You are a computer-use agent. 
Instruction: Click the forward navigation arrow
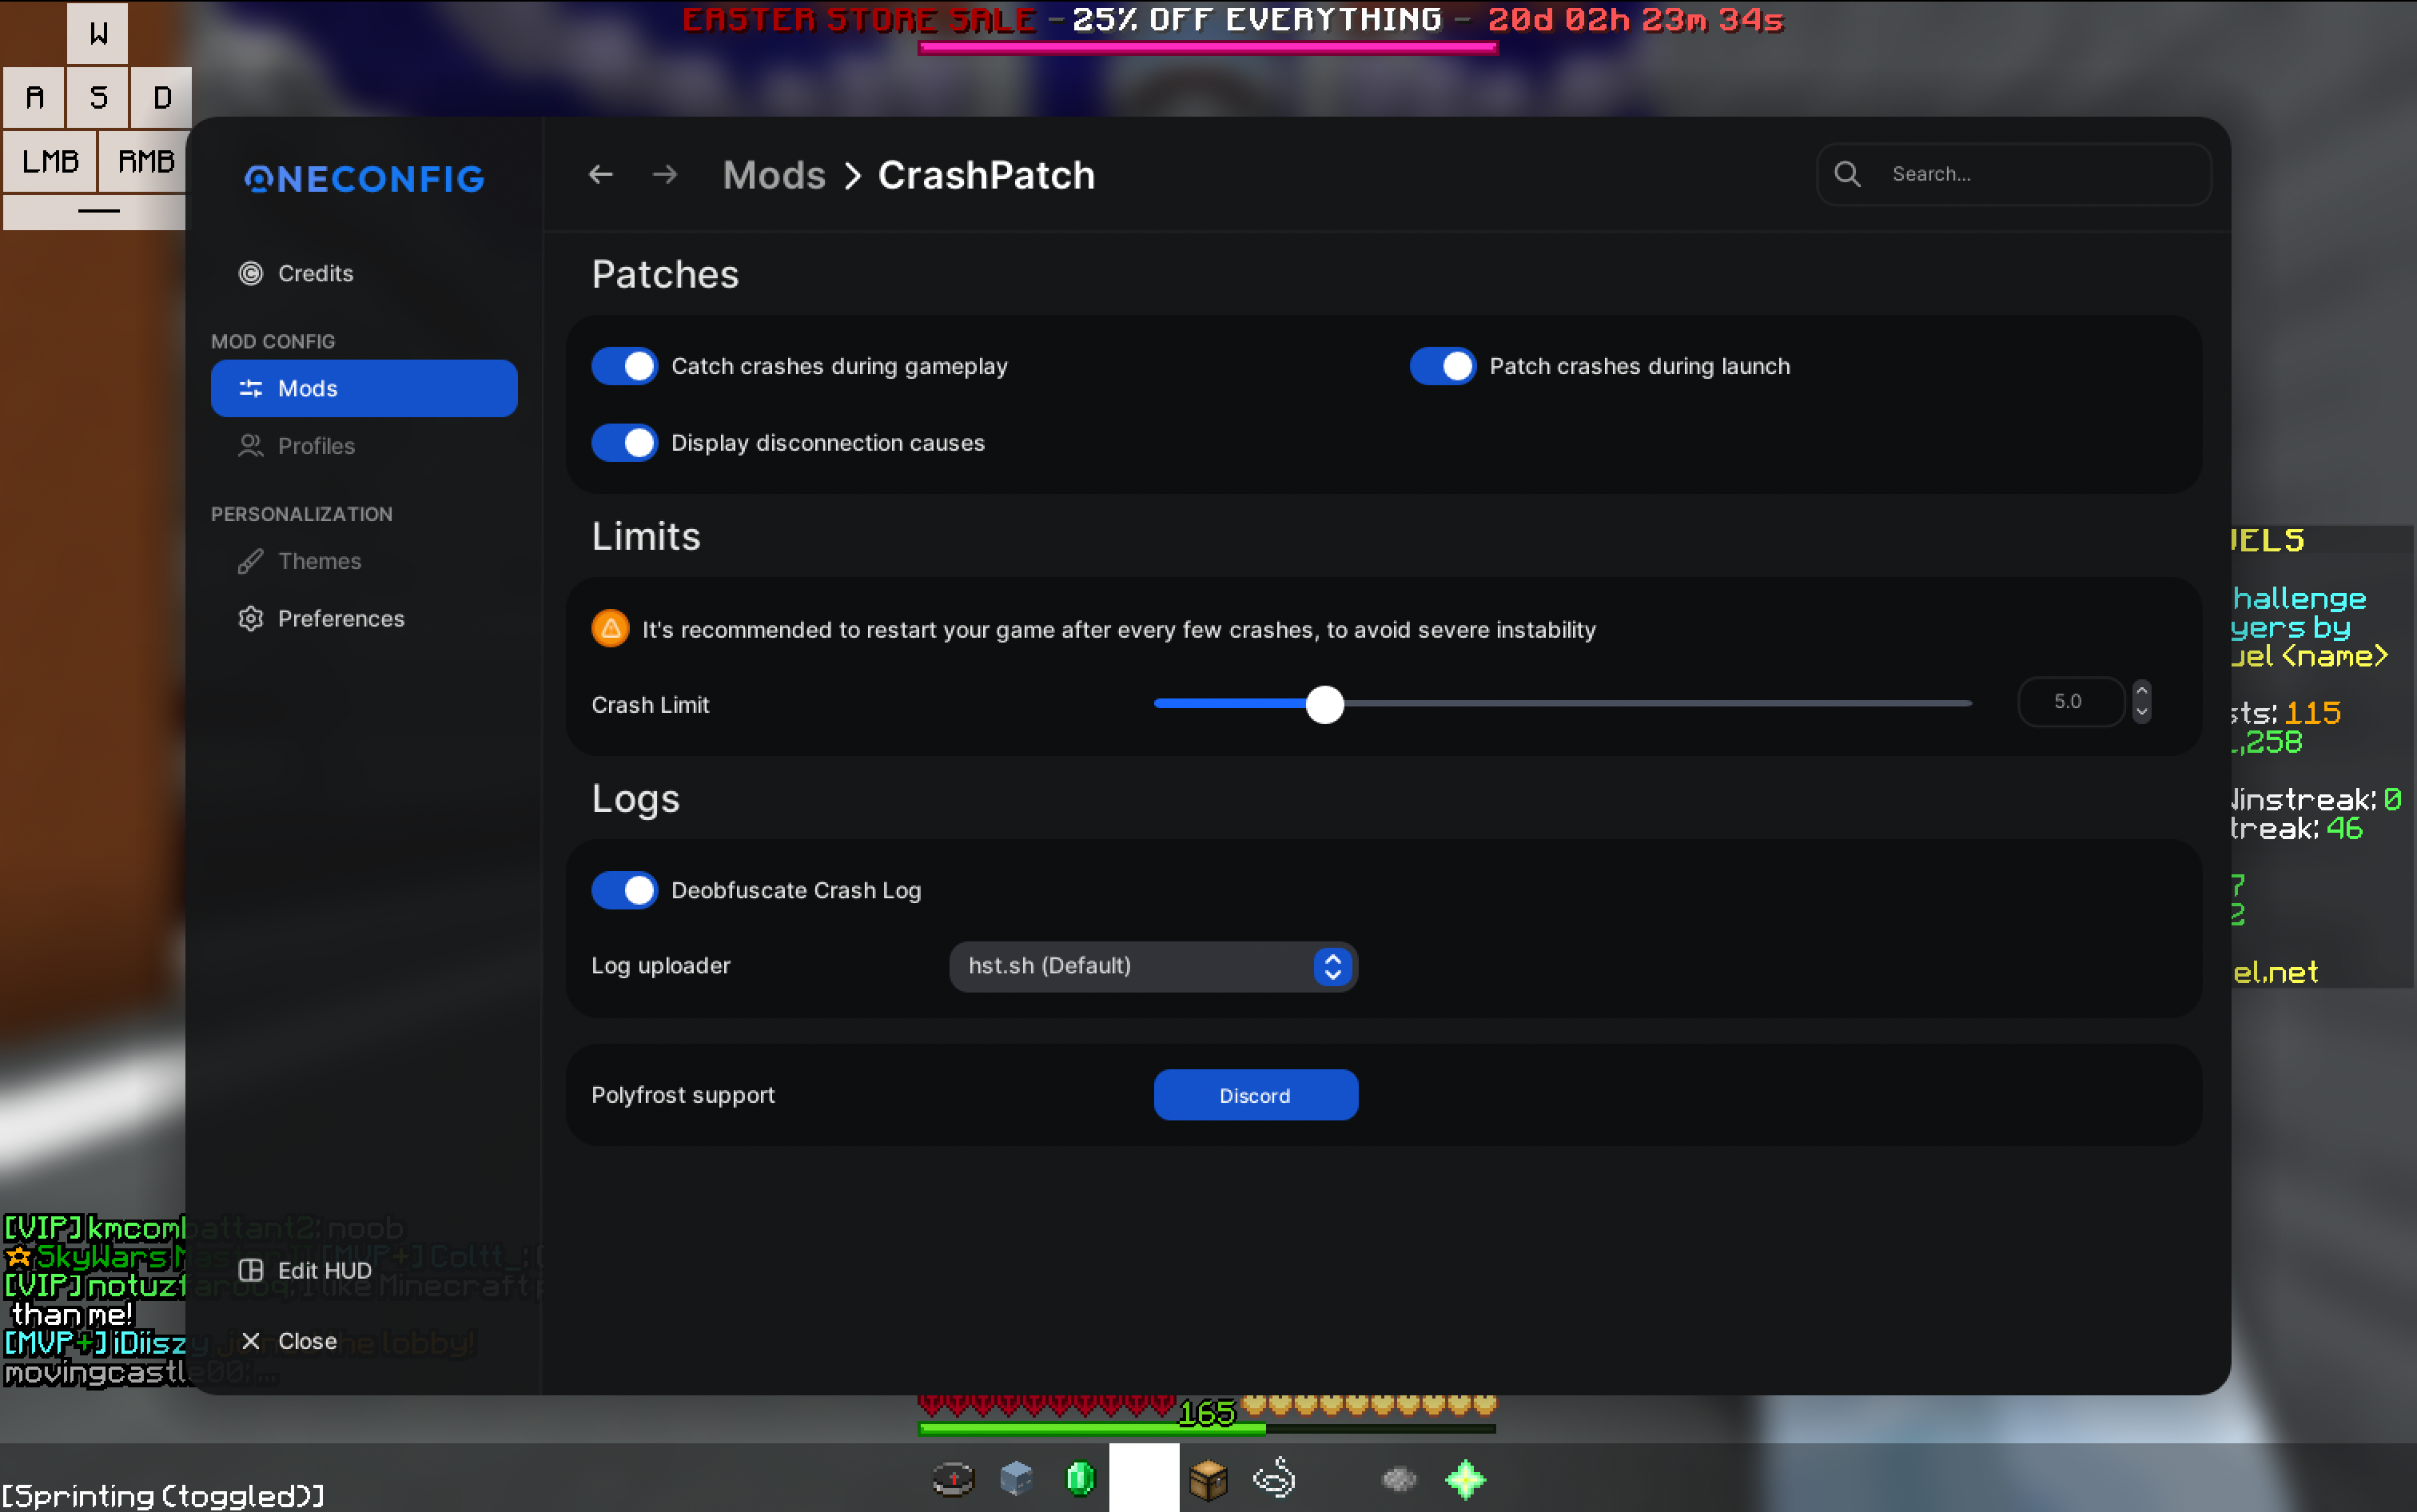click(x=665, y=174)
